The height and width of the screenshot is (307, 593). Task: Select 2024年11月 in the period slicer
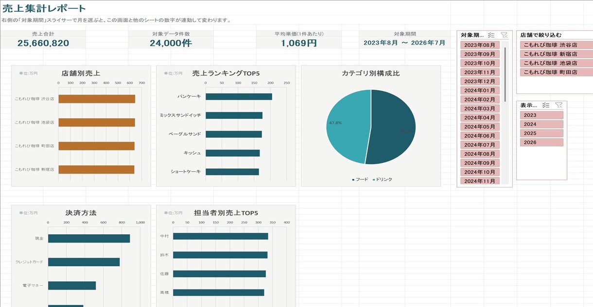480,181
